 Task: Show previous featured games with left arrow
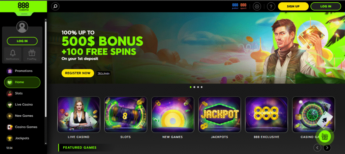(317, 148)
